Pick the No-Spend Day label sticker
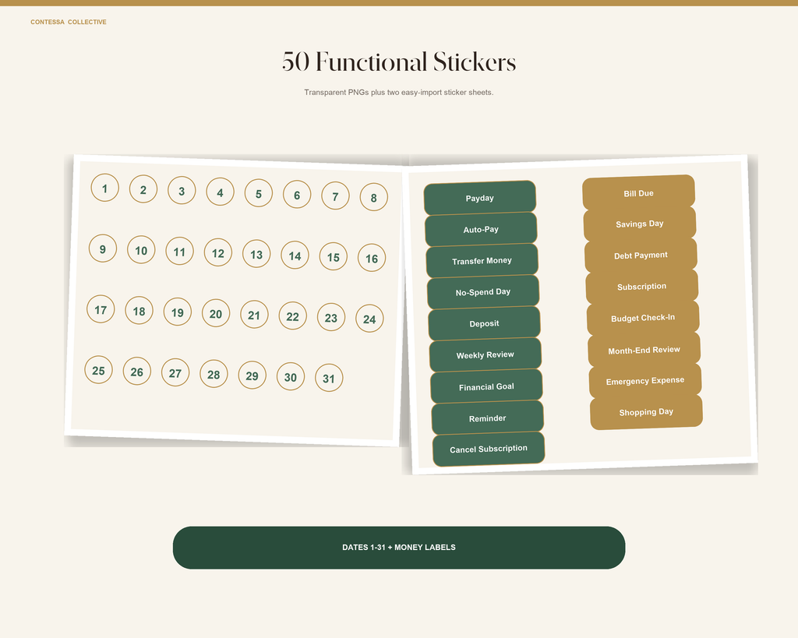 tap(483, 292)
